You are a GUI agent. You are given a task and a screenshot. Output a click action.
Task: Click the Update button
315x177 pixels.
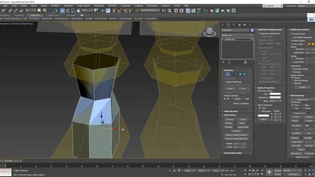click(x=302, y=88)
